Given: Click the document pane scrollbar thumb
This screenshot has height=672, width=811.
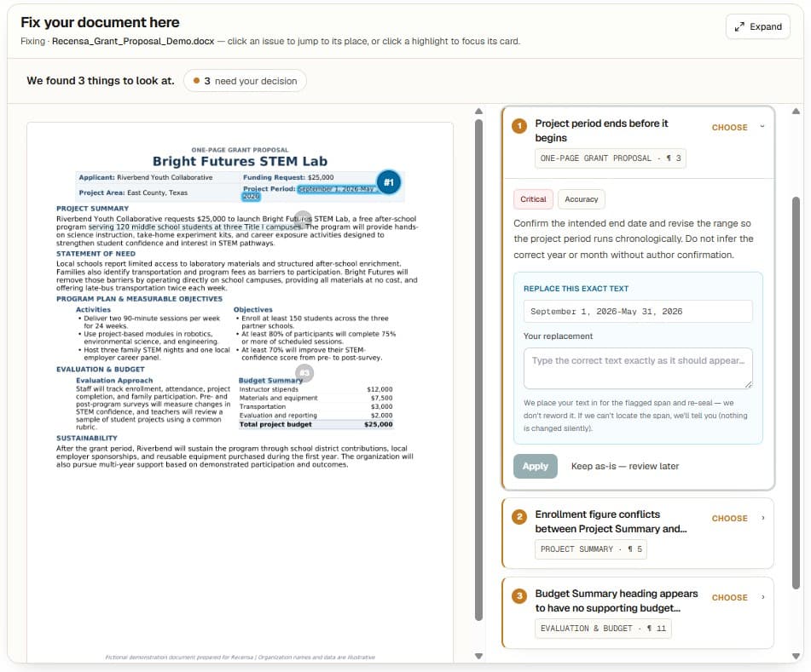Looking at the screenshot, I should coord(479,370).
